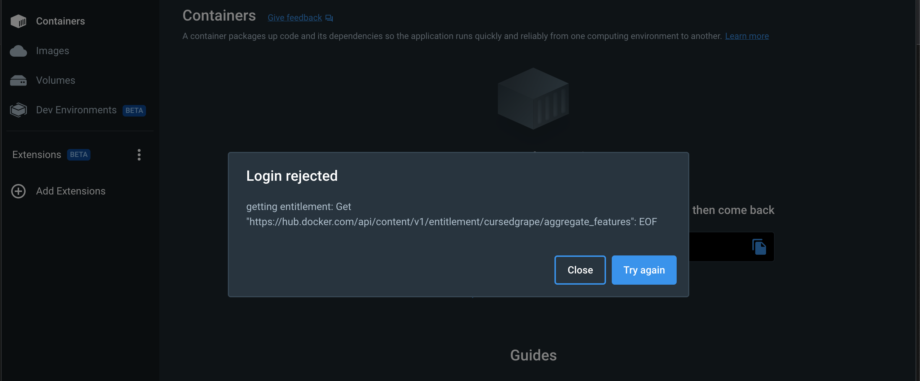The width and height of the screenshot is (920, 381).
Task: Open Dev Environments in the sidebar
Action: point(76,110)
